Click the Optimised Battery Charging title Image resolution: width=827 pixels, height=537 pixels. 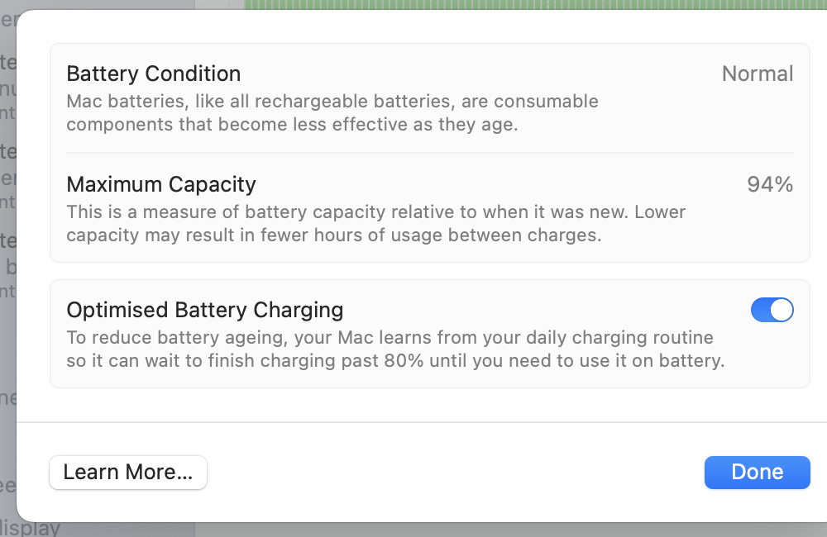pos(204,310)
